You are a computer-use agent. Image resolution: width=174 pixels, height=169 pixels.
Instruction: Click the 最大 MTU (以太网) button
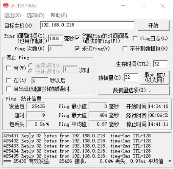[155, 77]
